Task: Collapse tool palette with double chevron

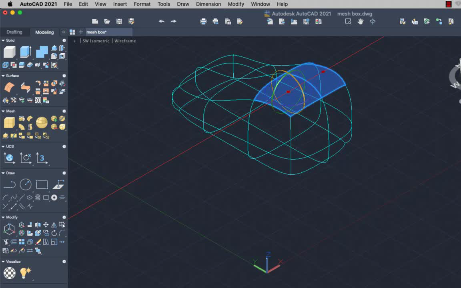Action: coord(63,32)
